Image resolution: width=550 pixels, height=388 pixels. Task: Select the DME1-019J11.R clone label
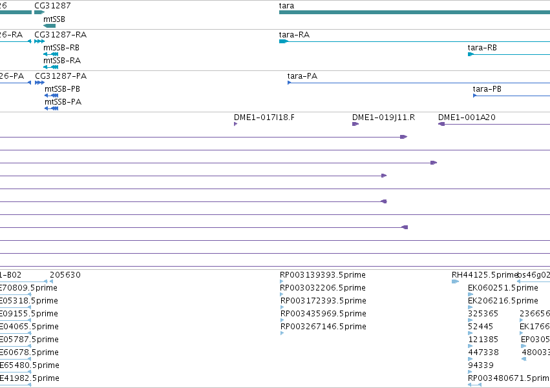(x=383, y=117)
